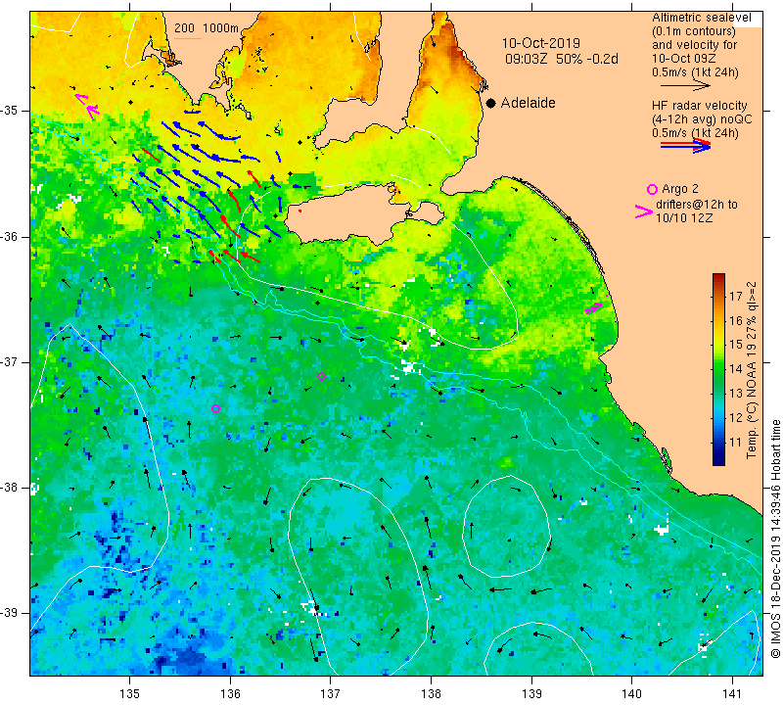This screenshot has height=705, width=783.
Task: Click the 'HF radar velocity' legend heading
Action: [700, 106]
